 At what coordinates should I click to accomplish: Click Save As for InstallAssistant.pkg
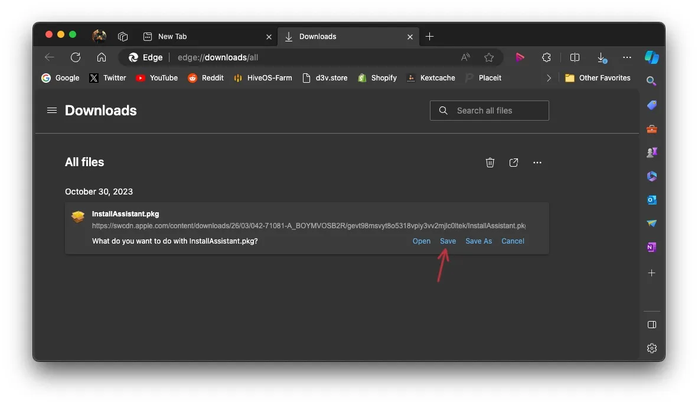click(x=478, y=241)
